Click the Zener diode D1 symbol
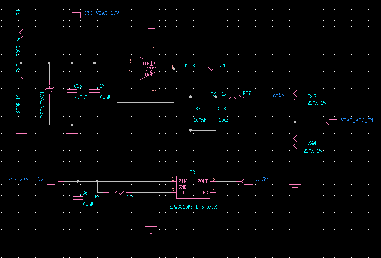The height and width of the screenshot is (258, 381). 49,91
